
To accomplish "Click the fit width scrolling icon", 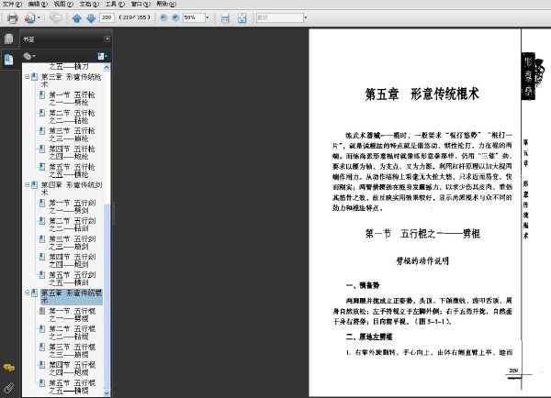I will click(225, 18).
